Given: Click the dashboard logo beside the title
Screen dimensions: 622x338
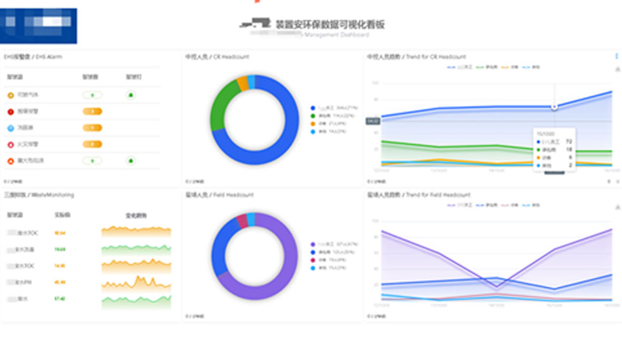Looking at the screenshot, I should 254,24.
